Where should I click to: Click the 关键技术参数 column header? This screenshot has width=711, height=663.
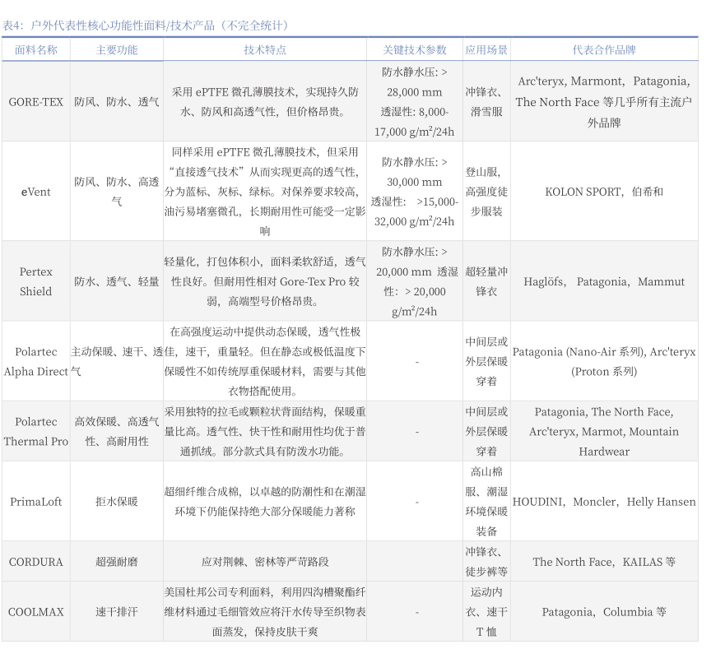414,49
